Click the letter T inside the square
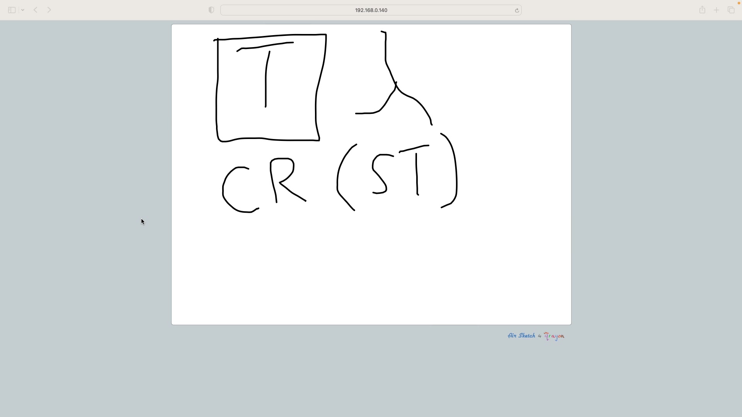Image resolution: width=742 pixels, height=417 pixels. [x=266, y=77]
